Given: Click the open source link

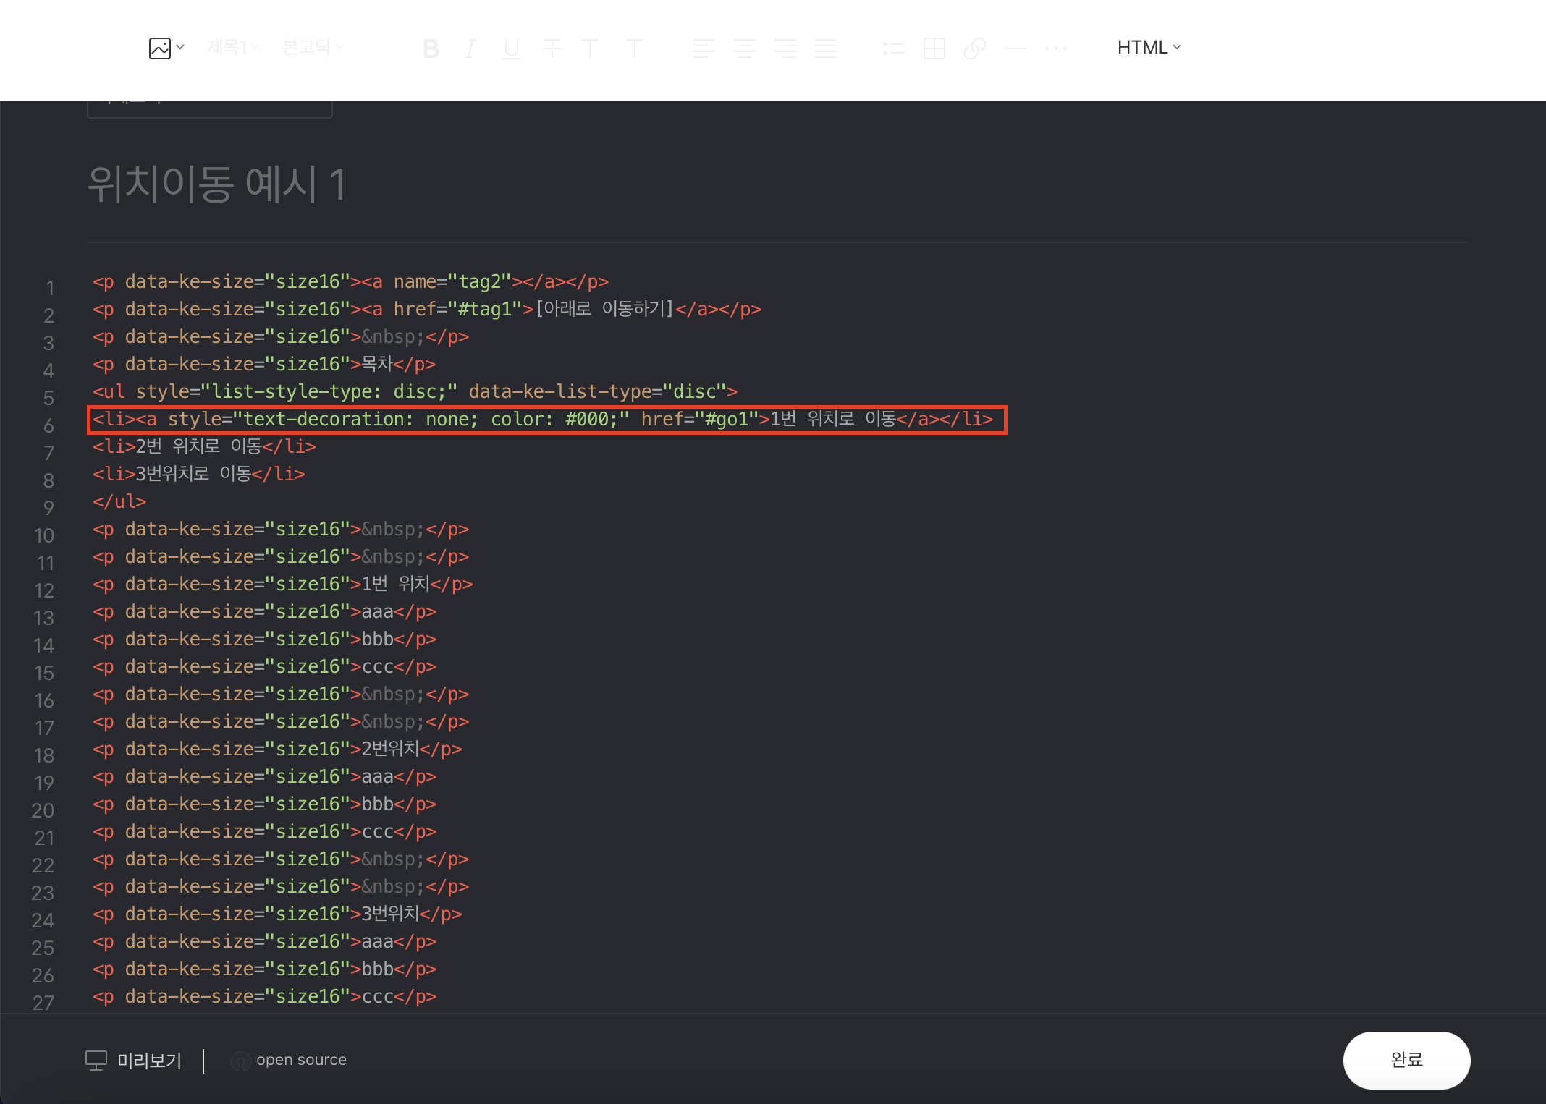Looking at the screenshot, I should click(300, 1060).
